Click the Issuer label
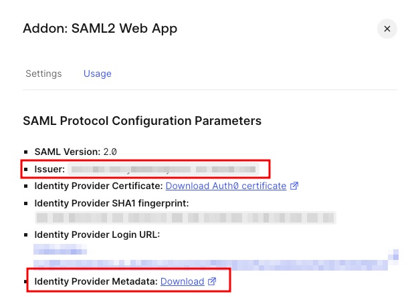420x298 pixels. point(50,169)
